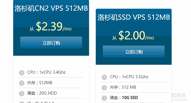The width and height of the screenshot is (191, 103).
Task: Click the $2.39/mo price text
Action: (x=54, y=26)
